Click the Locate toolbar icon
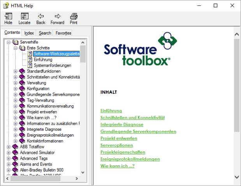Image resolution: width=241 pixels, height=186 pixels. [24, 18]
